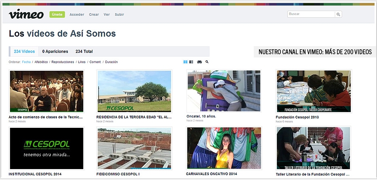Click title 'Acto de comienzo de clases de la Tecnic...'
This screenshot has width=377, height=180.
46,117
